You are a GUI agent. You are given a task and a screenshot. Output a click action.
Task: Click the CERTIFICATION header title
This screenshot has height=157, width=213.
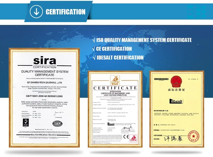tap(65, 12)
